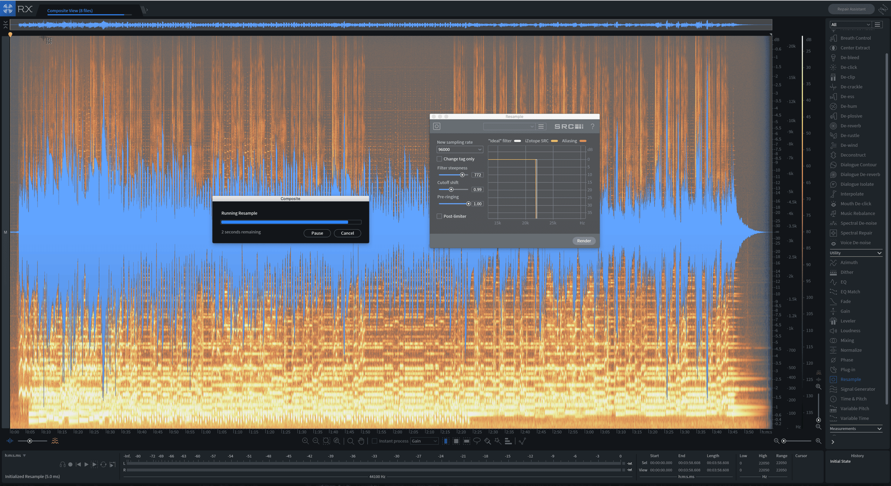Activate the Grab hand tool

coord(361,441)
